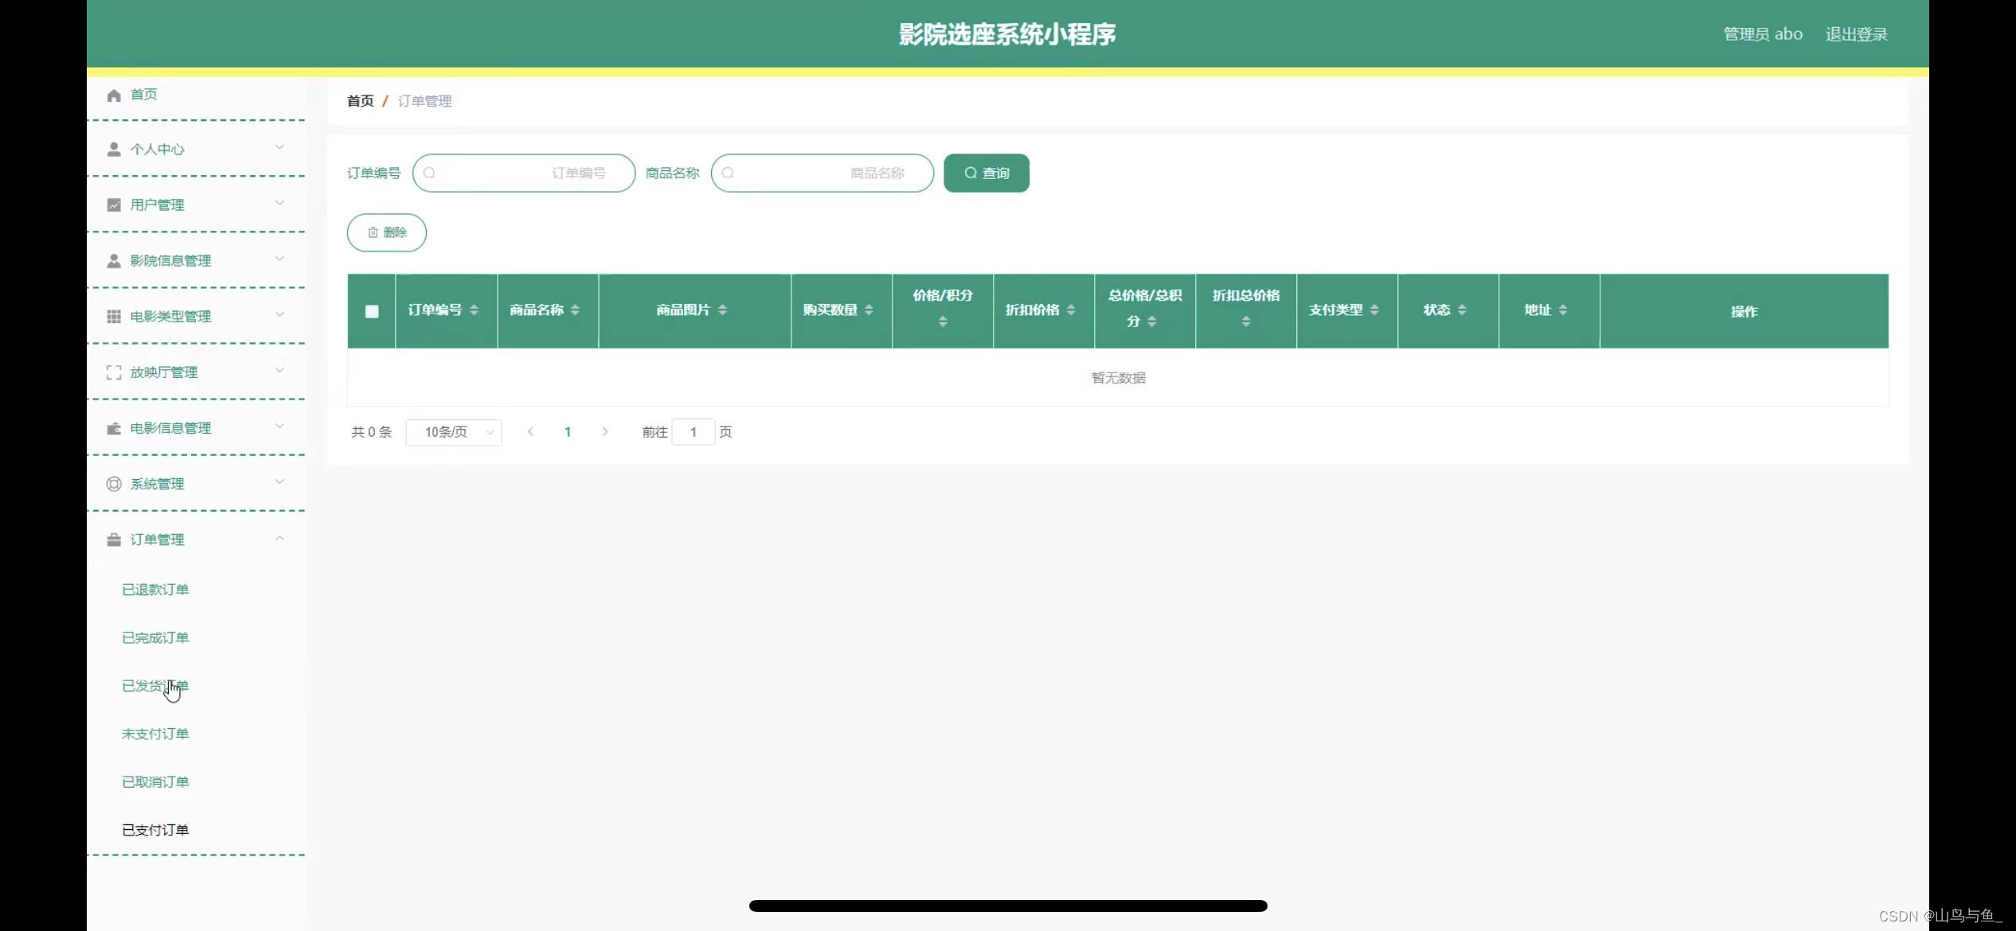
Task: Expand 用户管理 menu chevron
Action: pyautogui.click(x=279, y=203)
